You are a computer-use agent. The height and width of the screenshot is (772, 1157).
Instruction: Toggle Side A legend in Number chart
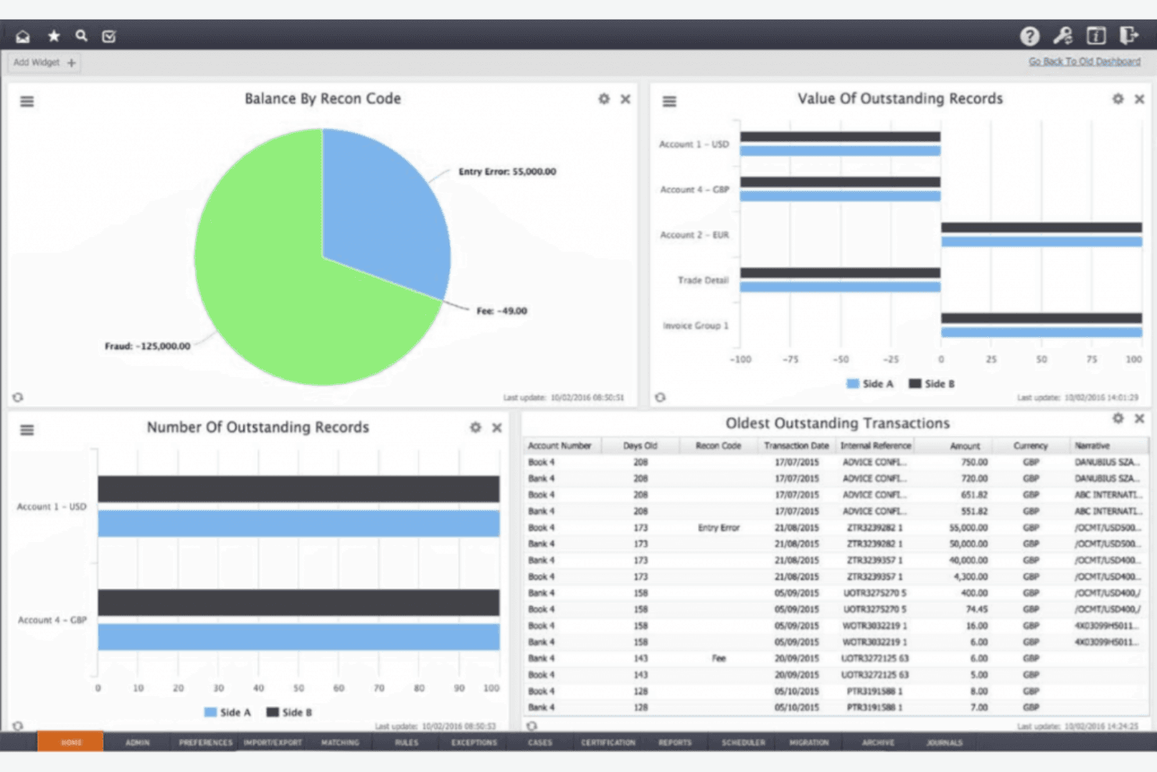pyautogui.click(x=227, y=713)
